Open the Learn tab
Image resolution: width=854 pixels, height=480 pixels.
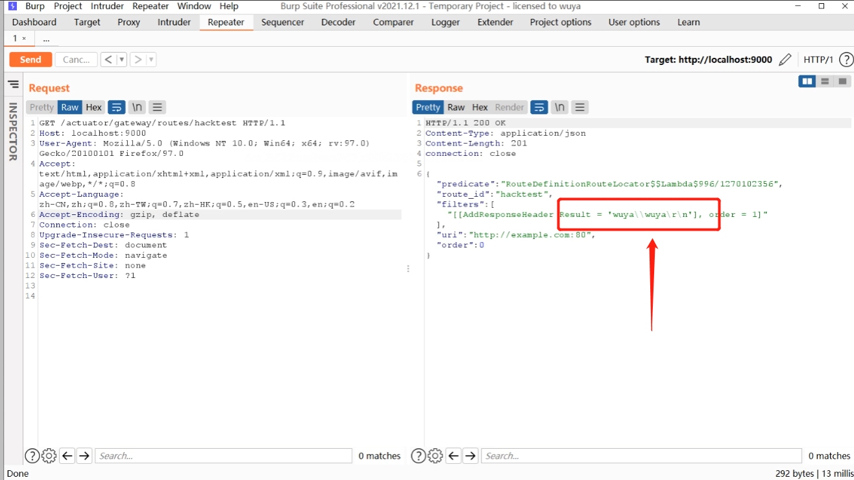pos(689,22)
